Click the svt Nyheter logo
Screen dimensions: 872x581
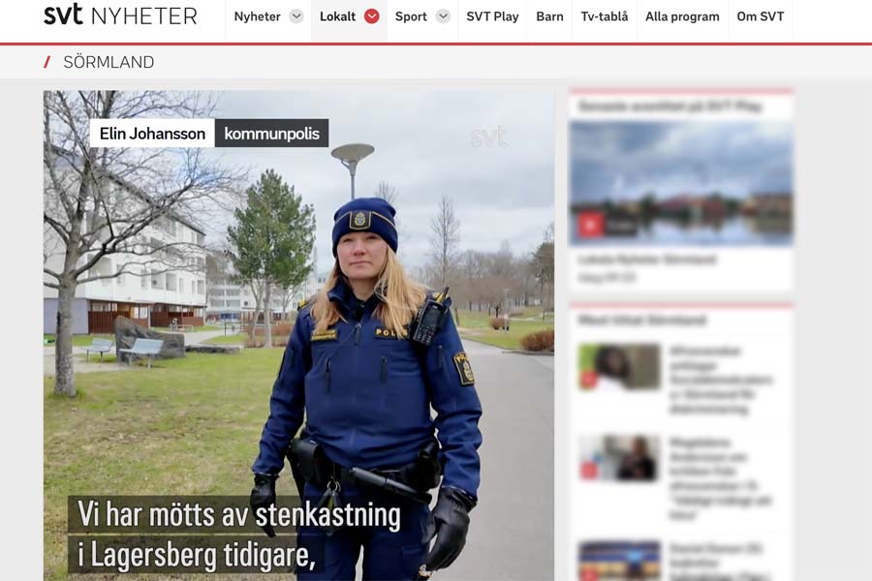tap(121, 15)
